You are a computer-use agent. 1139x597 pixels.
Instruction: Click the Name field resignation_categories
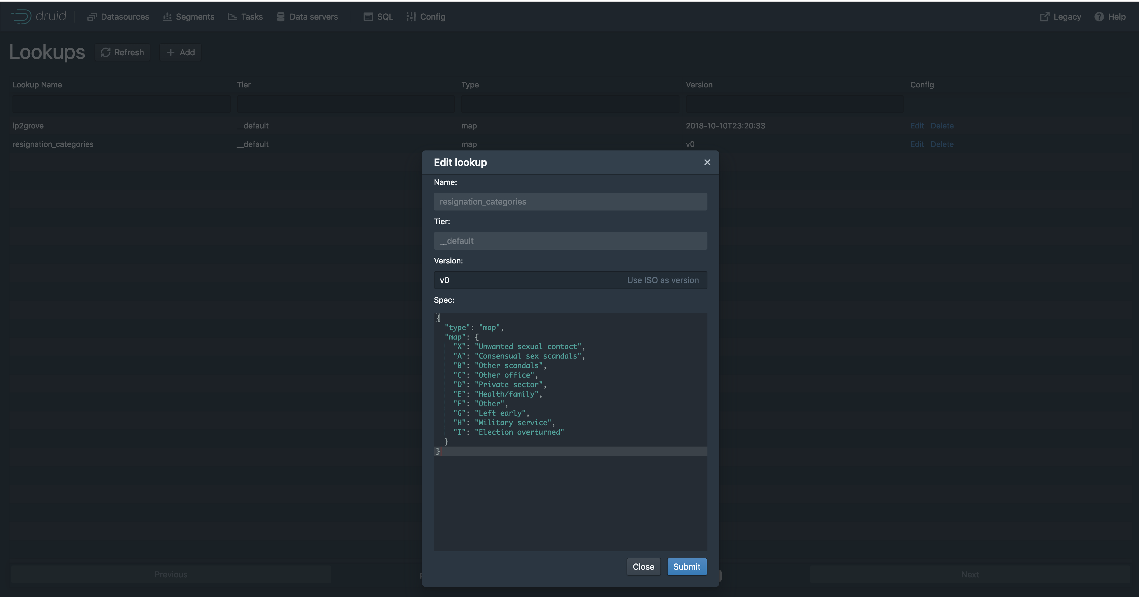click(570, 202)
